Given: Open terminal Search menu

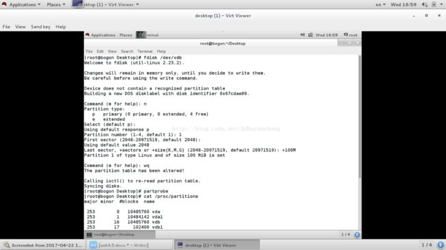Looking at the screenshot, I should point(127,51).
